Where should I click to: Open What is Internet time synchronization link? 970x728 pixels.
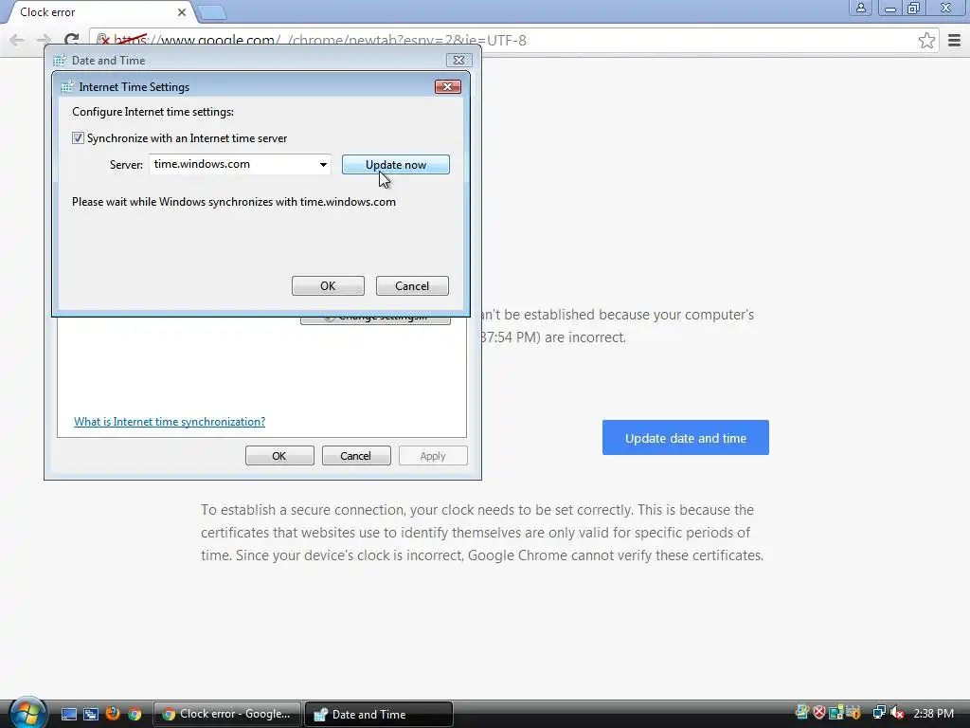[170, 422]
